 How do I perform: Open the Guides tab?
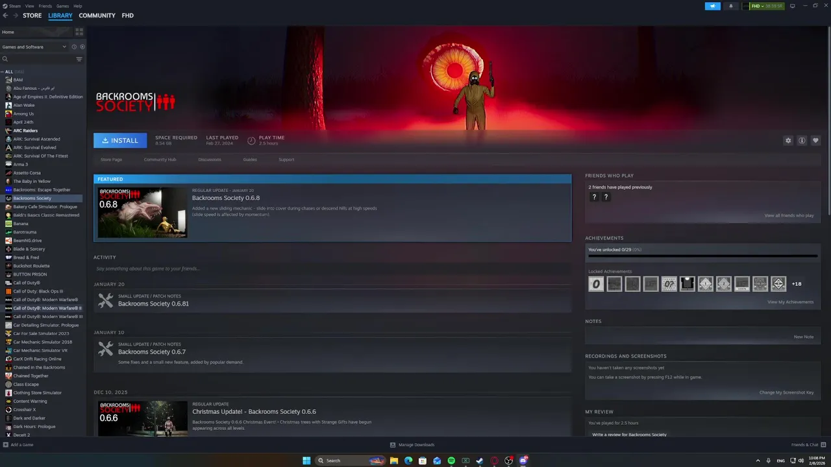250,160
